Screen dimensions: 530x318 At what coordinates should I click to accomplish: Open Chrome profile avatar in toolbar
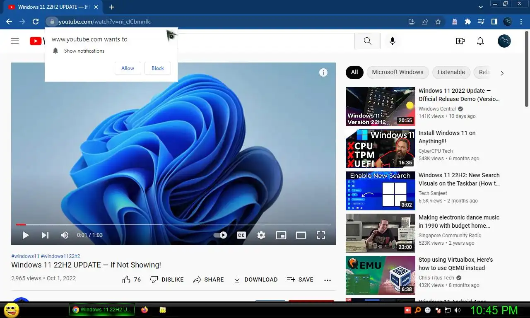[508, 22]
